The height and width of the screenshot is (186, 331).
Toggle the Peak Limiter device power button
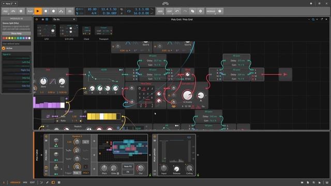tap(155, 136)
